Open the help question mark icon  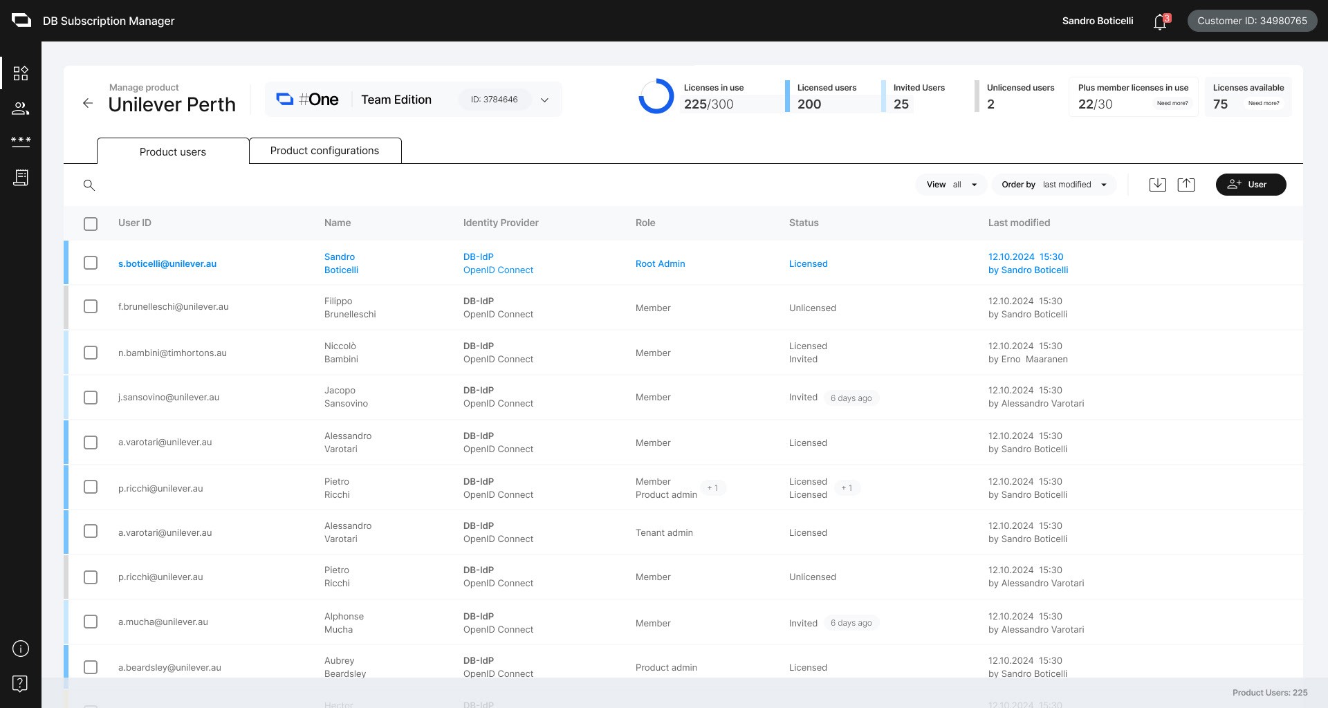pos(21,684)
